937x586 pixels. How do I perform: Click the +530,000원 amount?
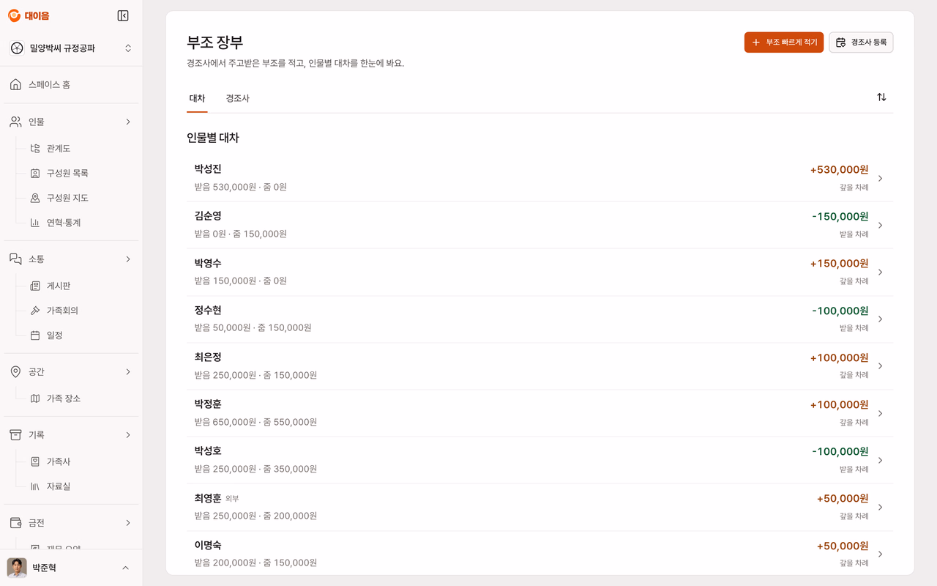point(839,170)
